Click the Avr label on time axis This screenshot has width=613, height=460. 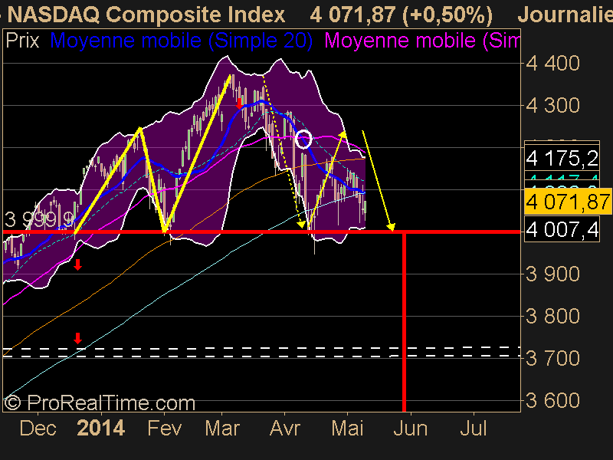click(x=285, y=429)
